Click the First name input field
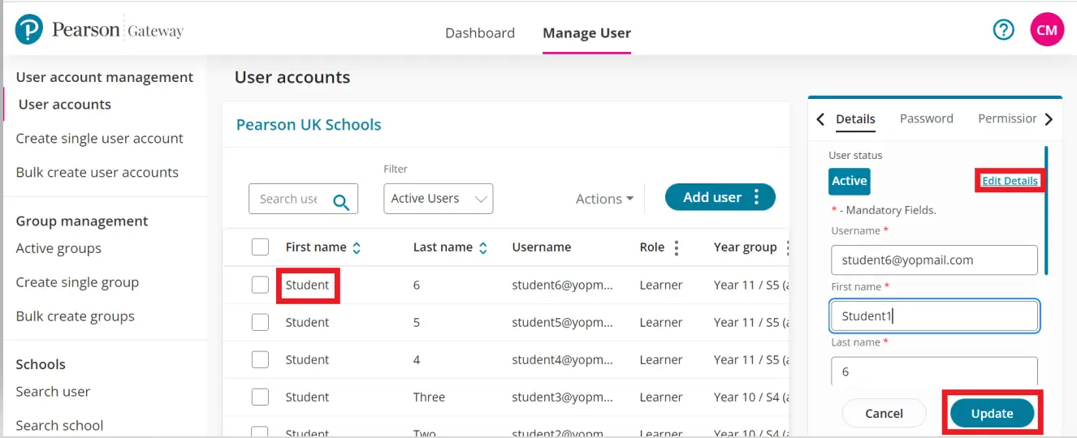The height and width of the screenshot is (438, 1077). pyautogui.click(x=934, y=316)
